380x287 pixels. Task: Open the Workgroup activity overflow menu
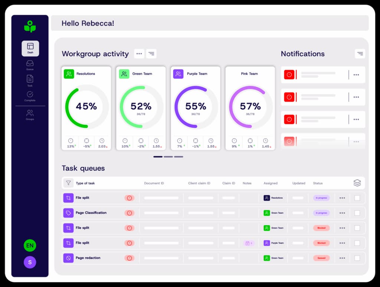click(139, 54)
